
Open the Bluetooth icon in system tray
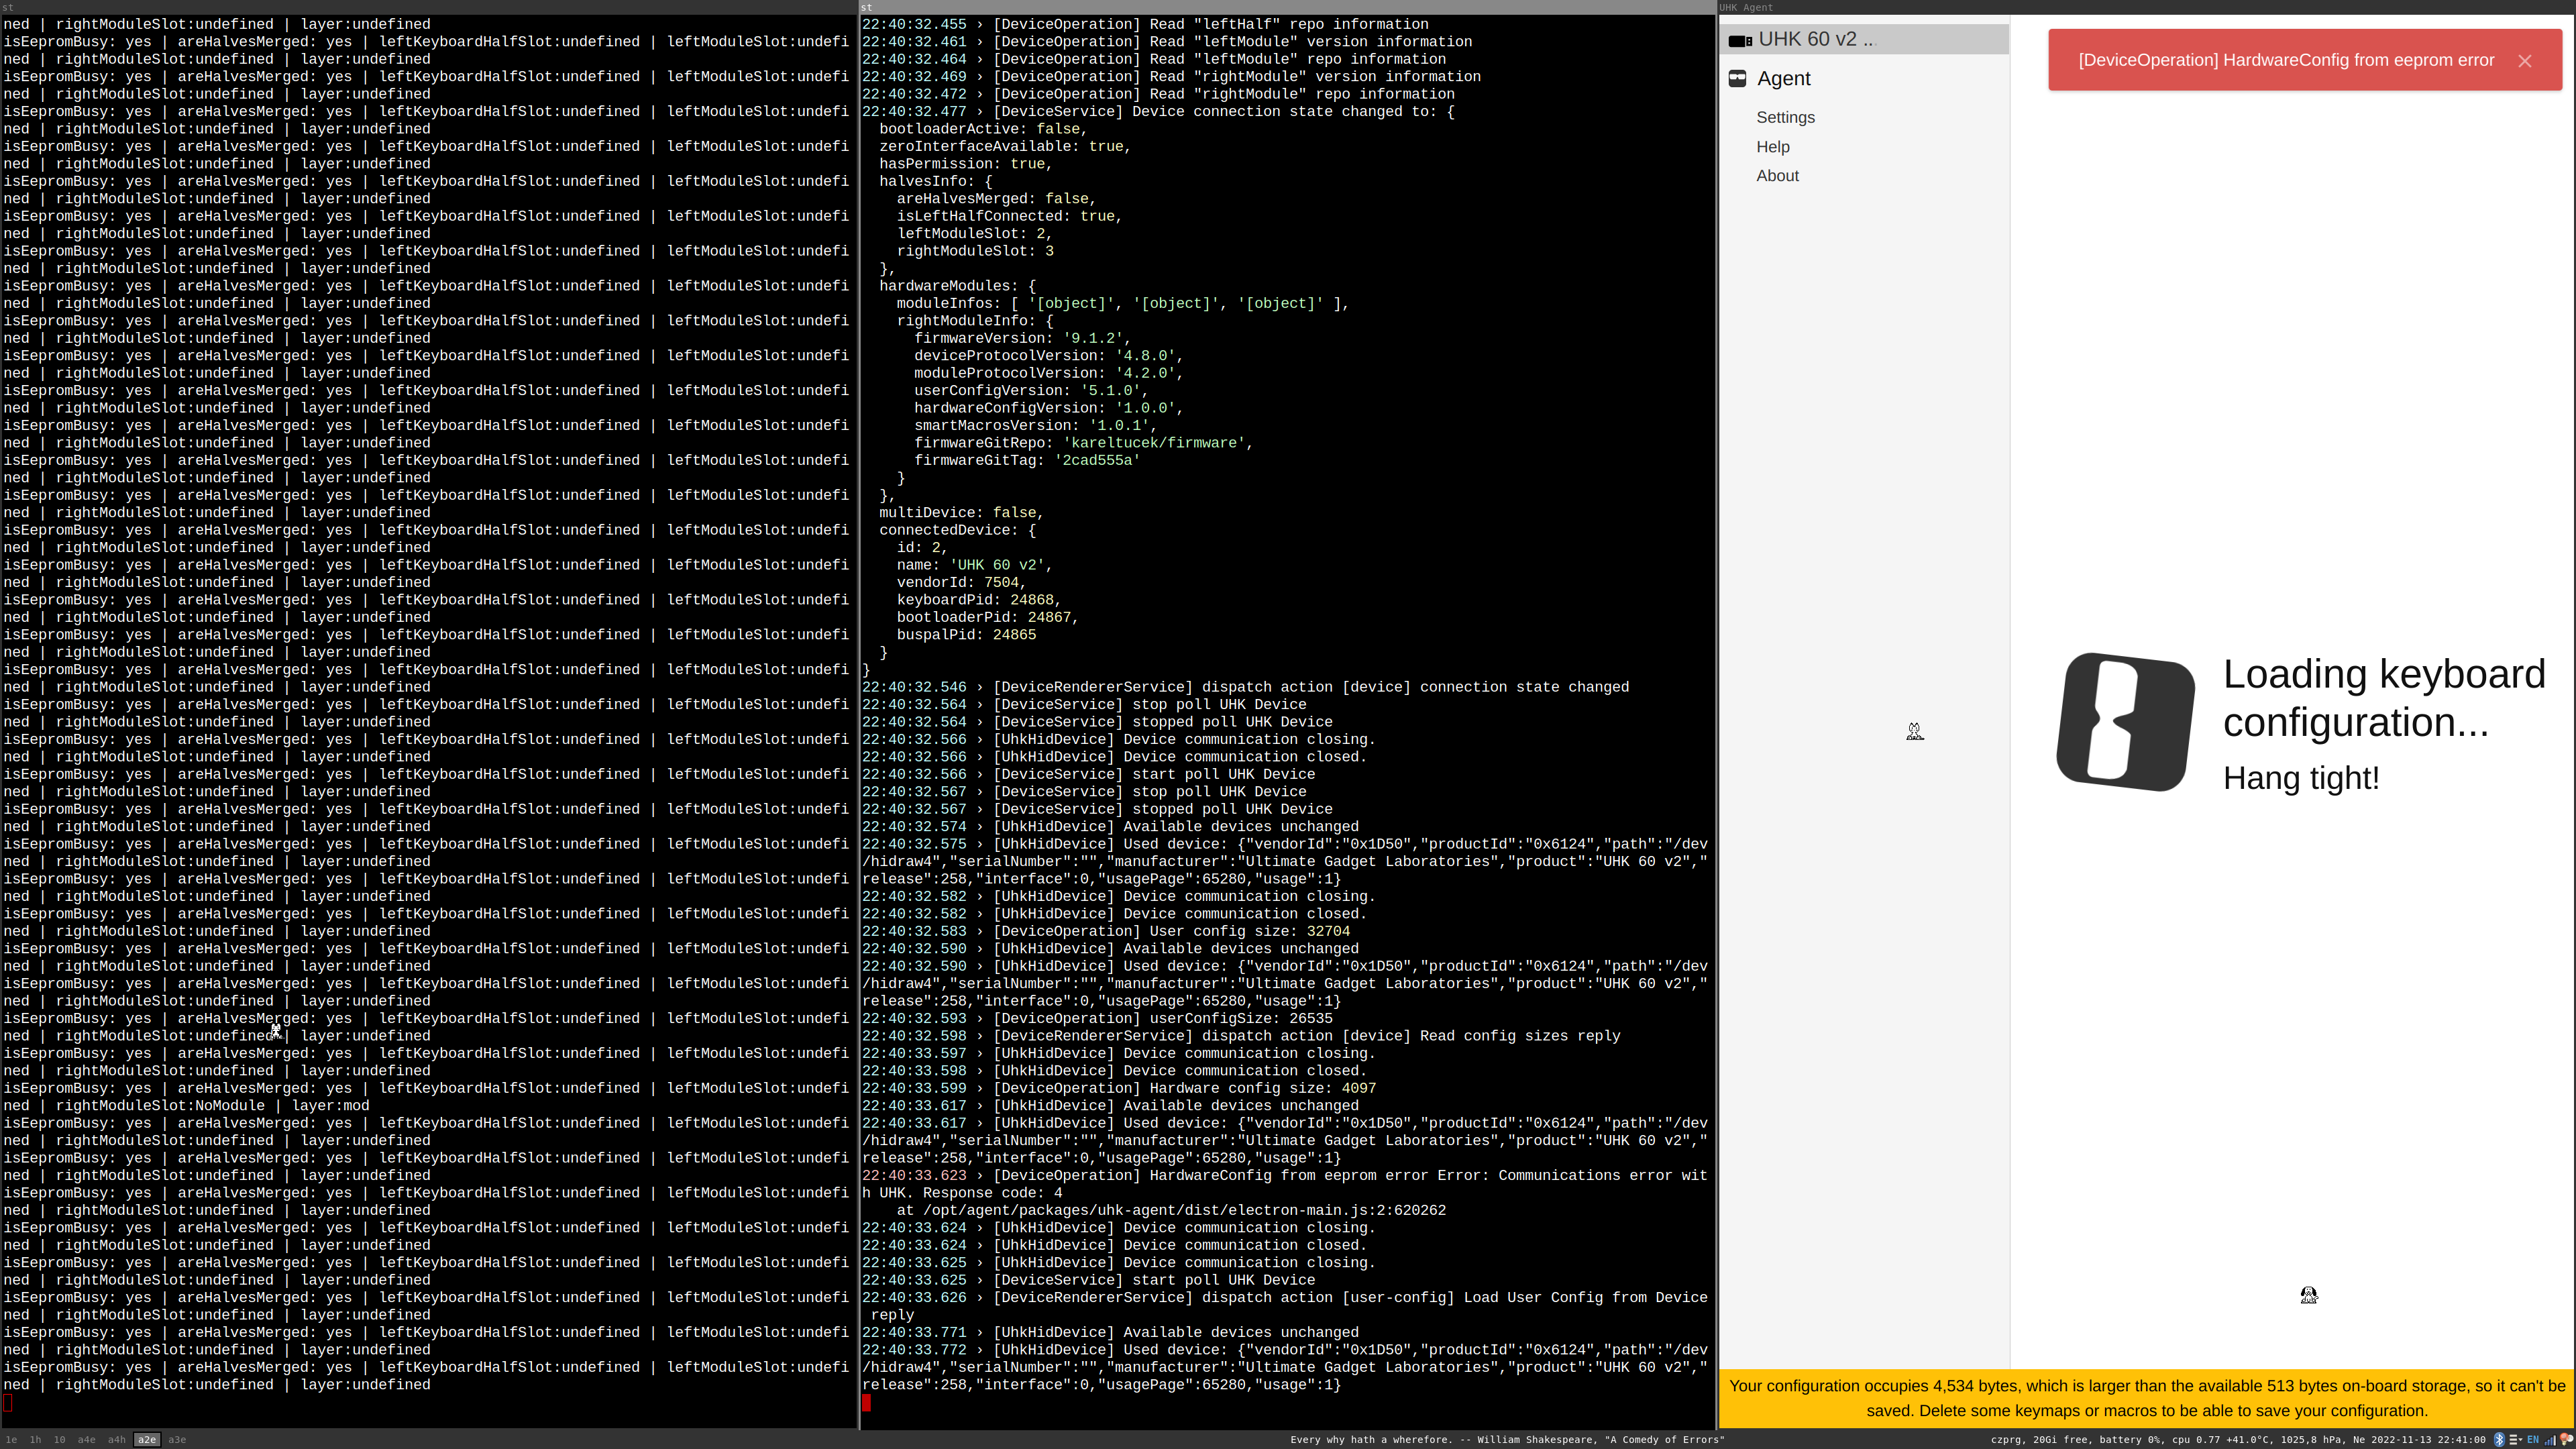click(2499, 1440)
